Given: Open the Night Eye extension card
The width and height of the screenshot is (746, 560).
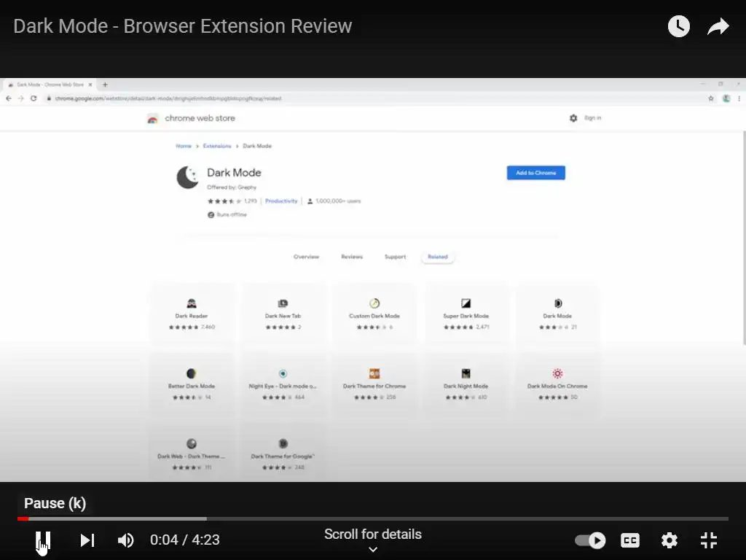Looking at the screenshot, I should coord(283,384).
